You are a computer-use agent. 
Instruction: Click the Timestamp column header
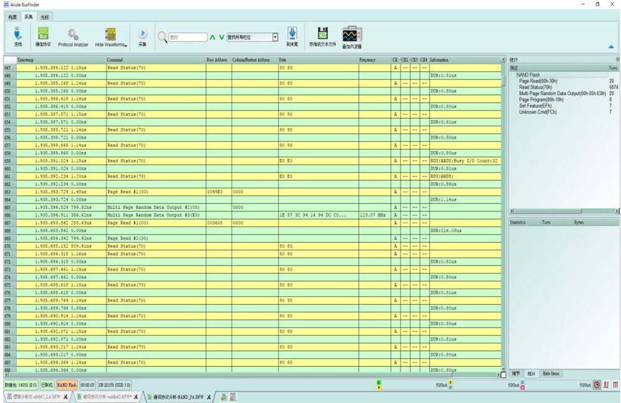tap(61, 60)
